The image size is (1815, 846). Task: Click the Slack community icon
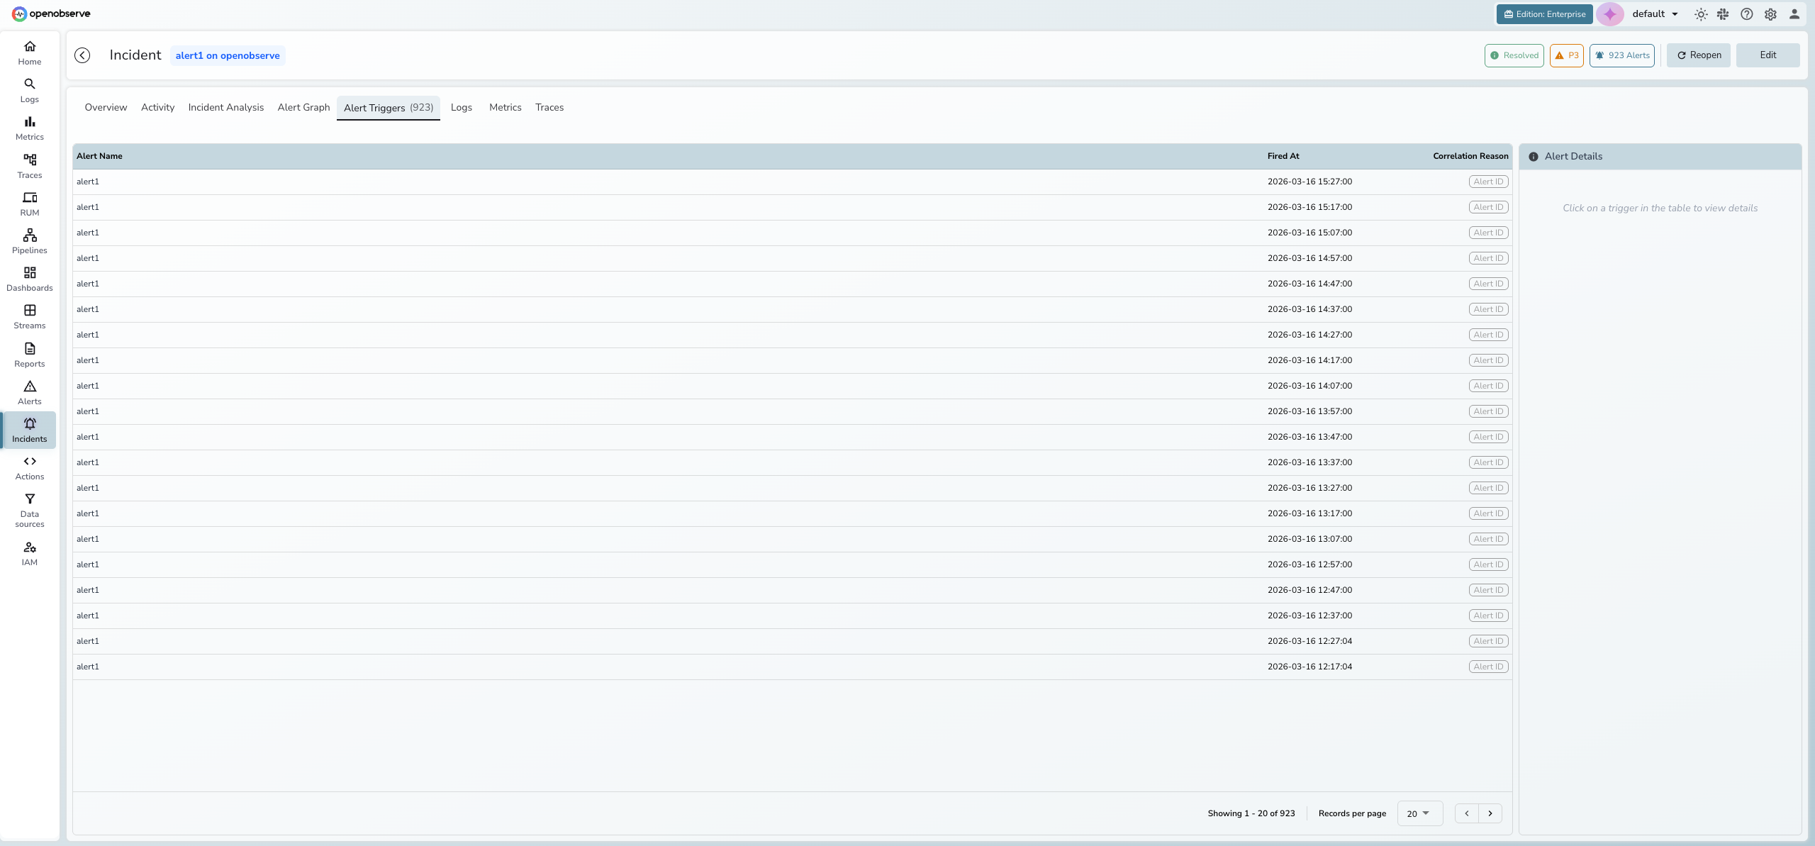[1723, 14]
